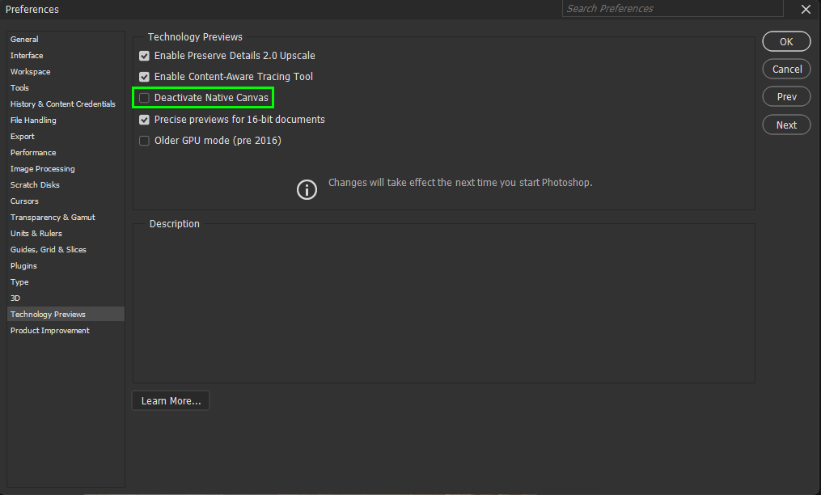Open the File Handling preferences
Viewport: 821px width, 495px height.
33,120
